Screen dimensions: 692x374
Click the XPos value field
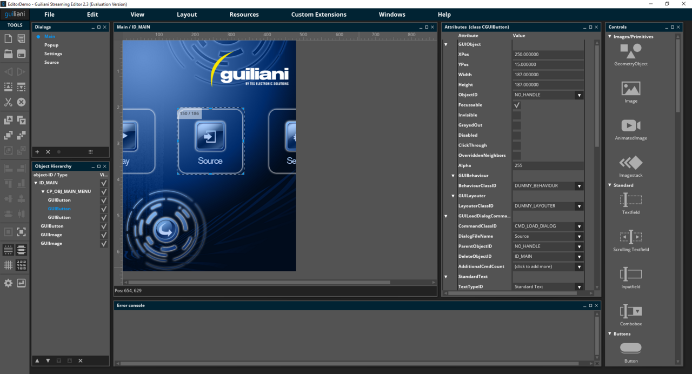click(548, 55)
